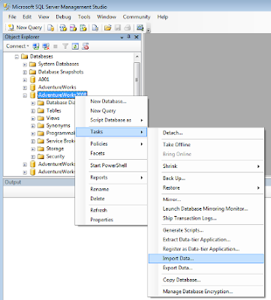Select the Security folder
271x300 pixels.
point(56,156)
